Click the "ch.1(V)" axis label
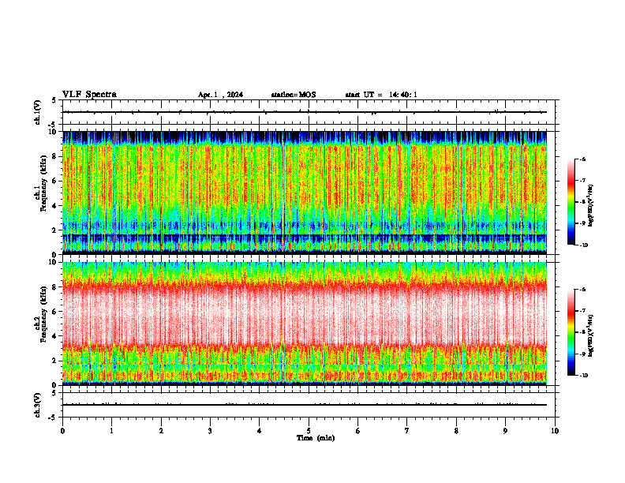The width and height of the screenshot is (625, 483). (37, 112)
